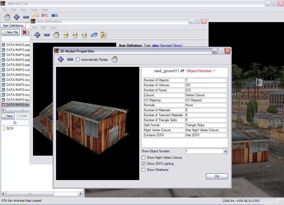Open View menu in Item Definition window
This screenshot has height=205, width=284.
(x=54, y=27)
